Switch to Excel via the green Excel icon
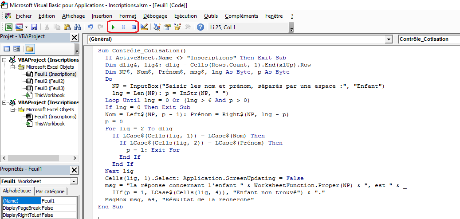The image size is (460, 219). click(x=8, y=27)
